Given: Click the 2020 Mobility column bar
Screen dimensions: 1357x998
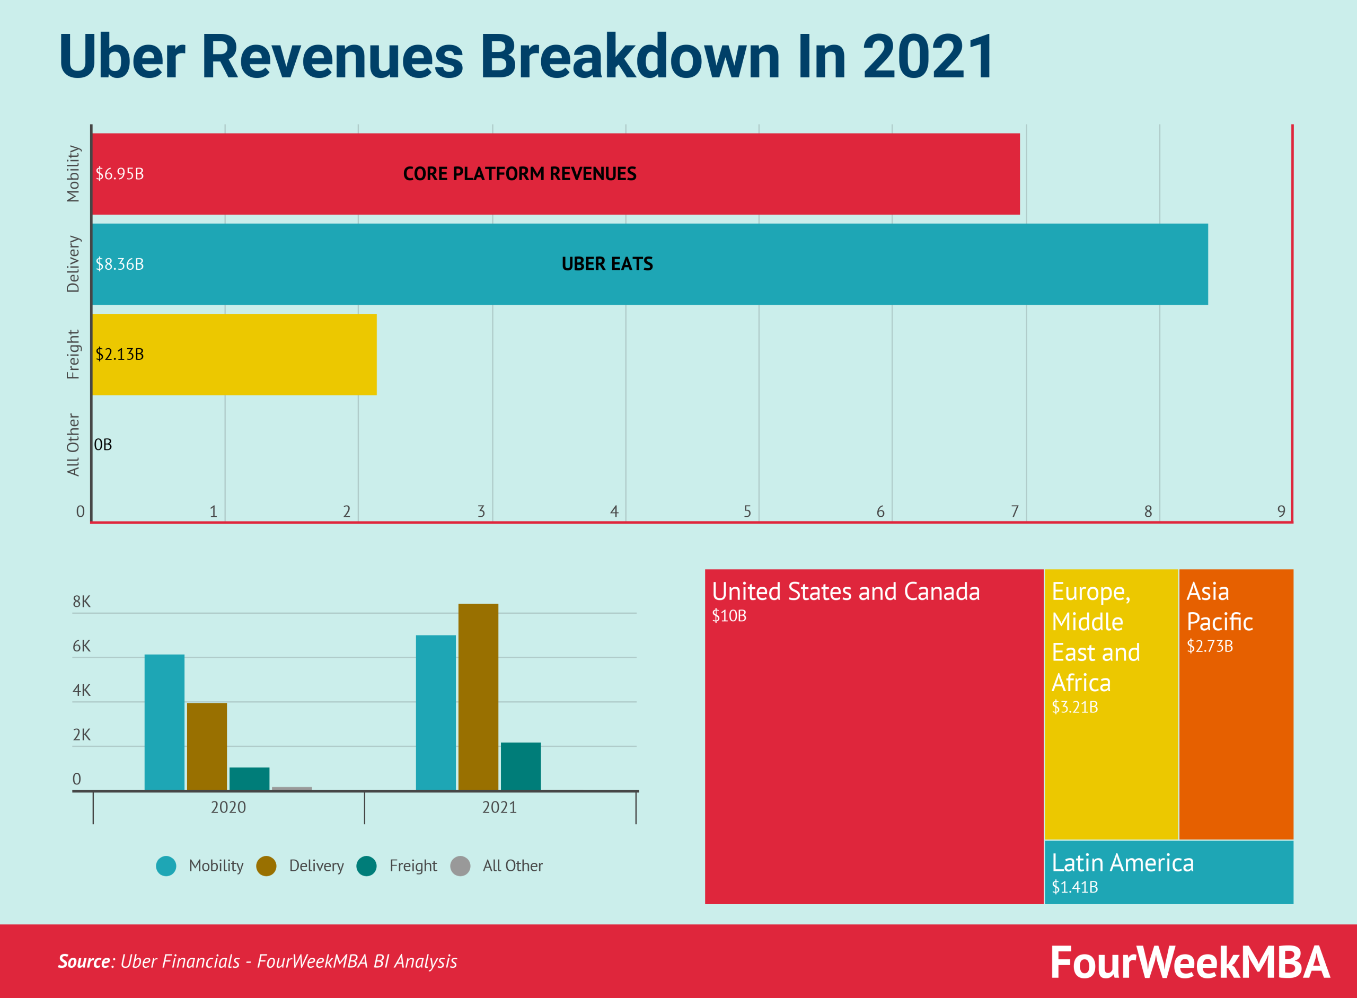Looking at the screenshot, I should (x=164, y=722).
